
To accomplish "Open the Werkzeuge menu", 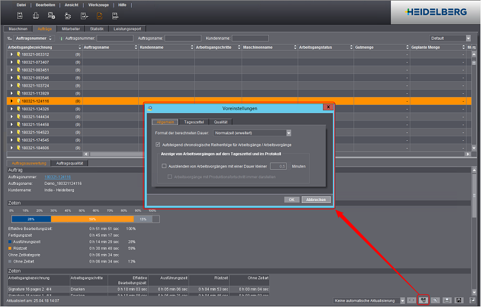I will pos(98,4).
